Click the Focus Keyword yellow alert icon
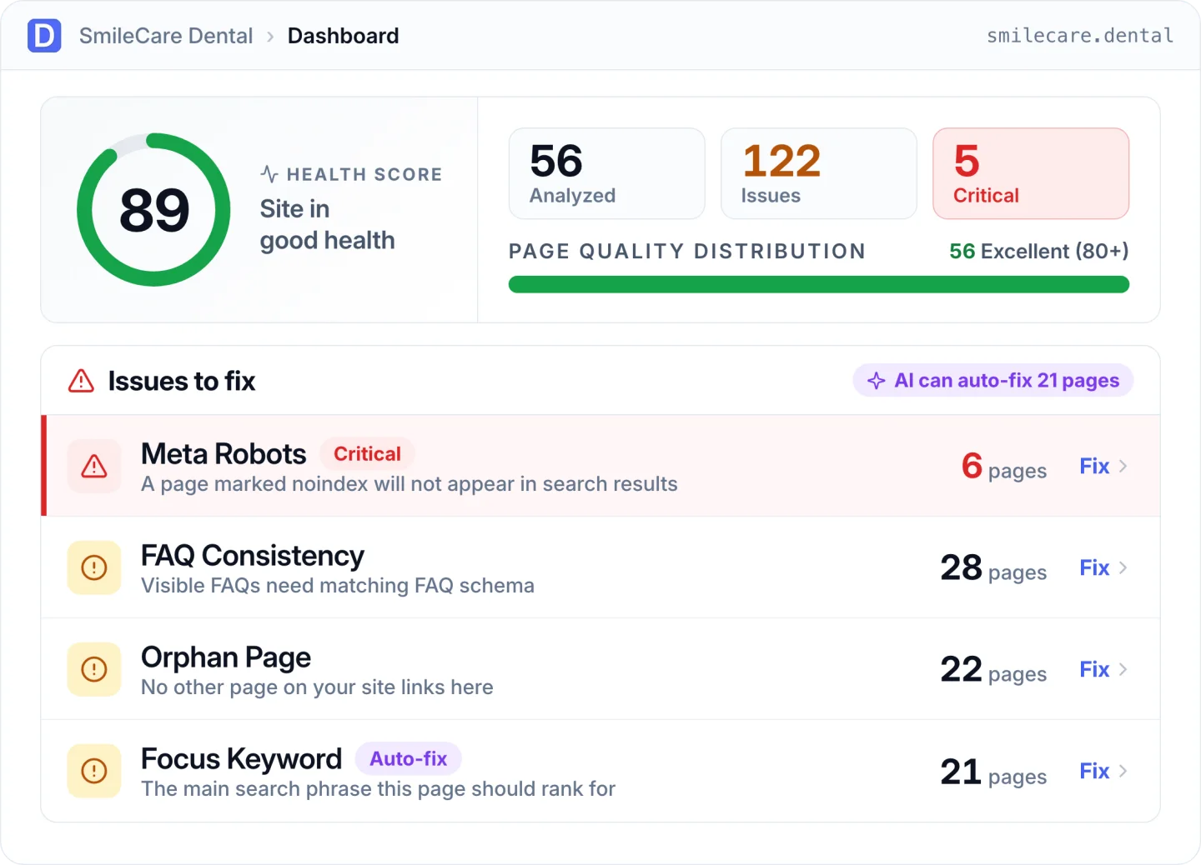The image size is (1201, 865). (x=94, y=771)
